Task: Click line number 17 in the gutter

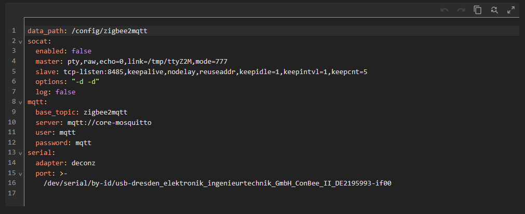Action: point(12,193)
